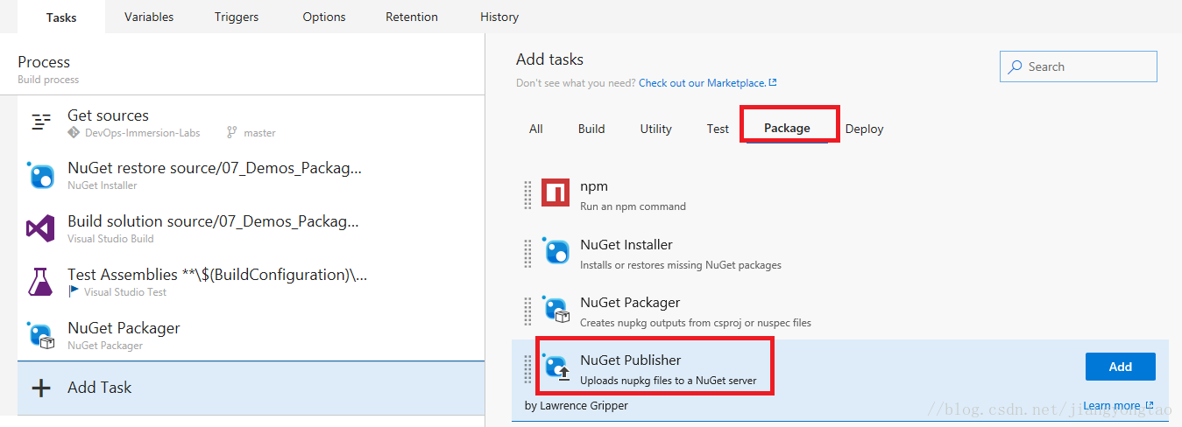Click the NuGet Packager icon in the process list

coord(40,335)
